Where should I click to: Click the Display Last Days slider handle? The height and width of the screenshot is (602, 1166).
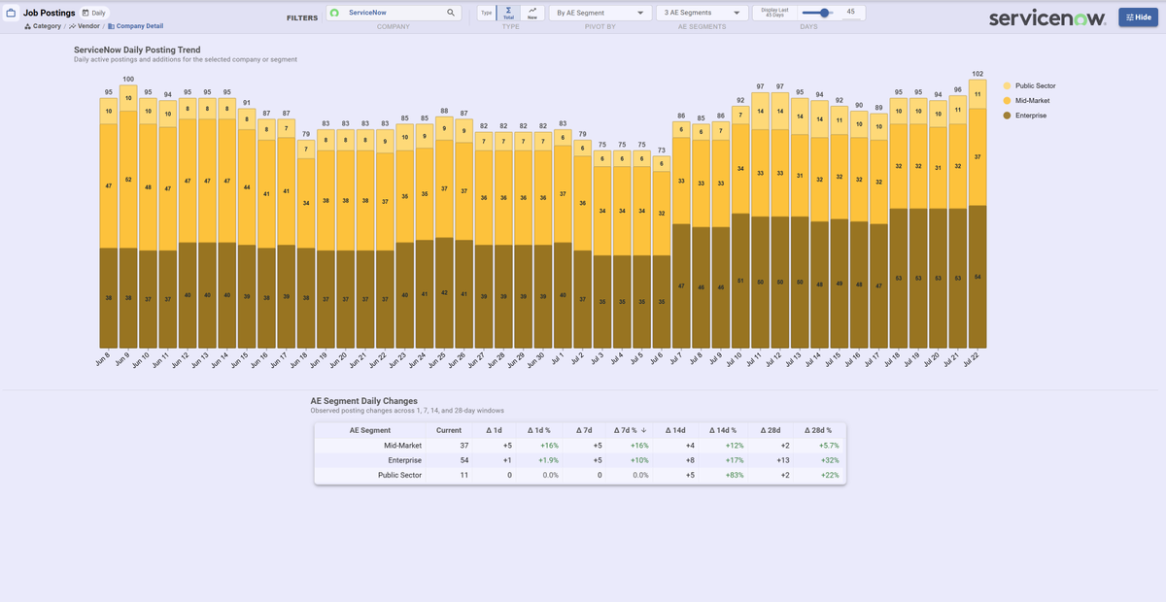point(824,13)
